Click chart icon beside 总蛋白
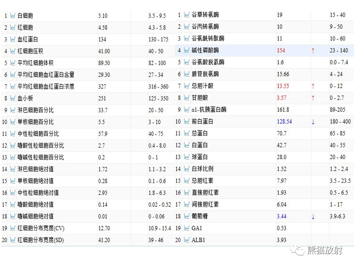Image resolution: width=354 pixels, height=266 pixels. 187,133
